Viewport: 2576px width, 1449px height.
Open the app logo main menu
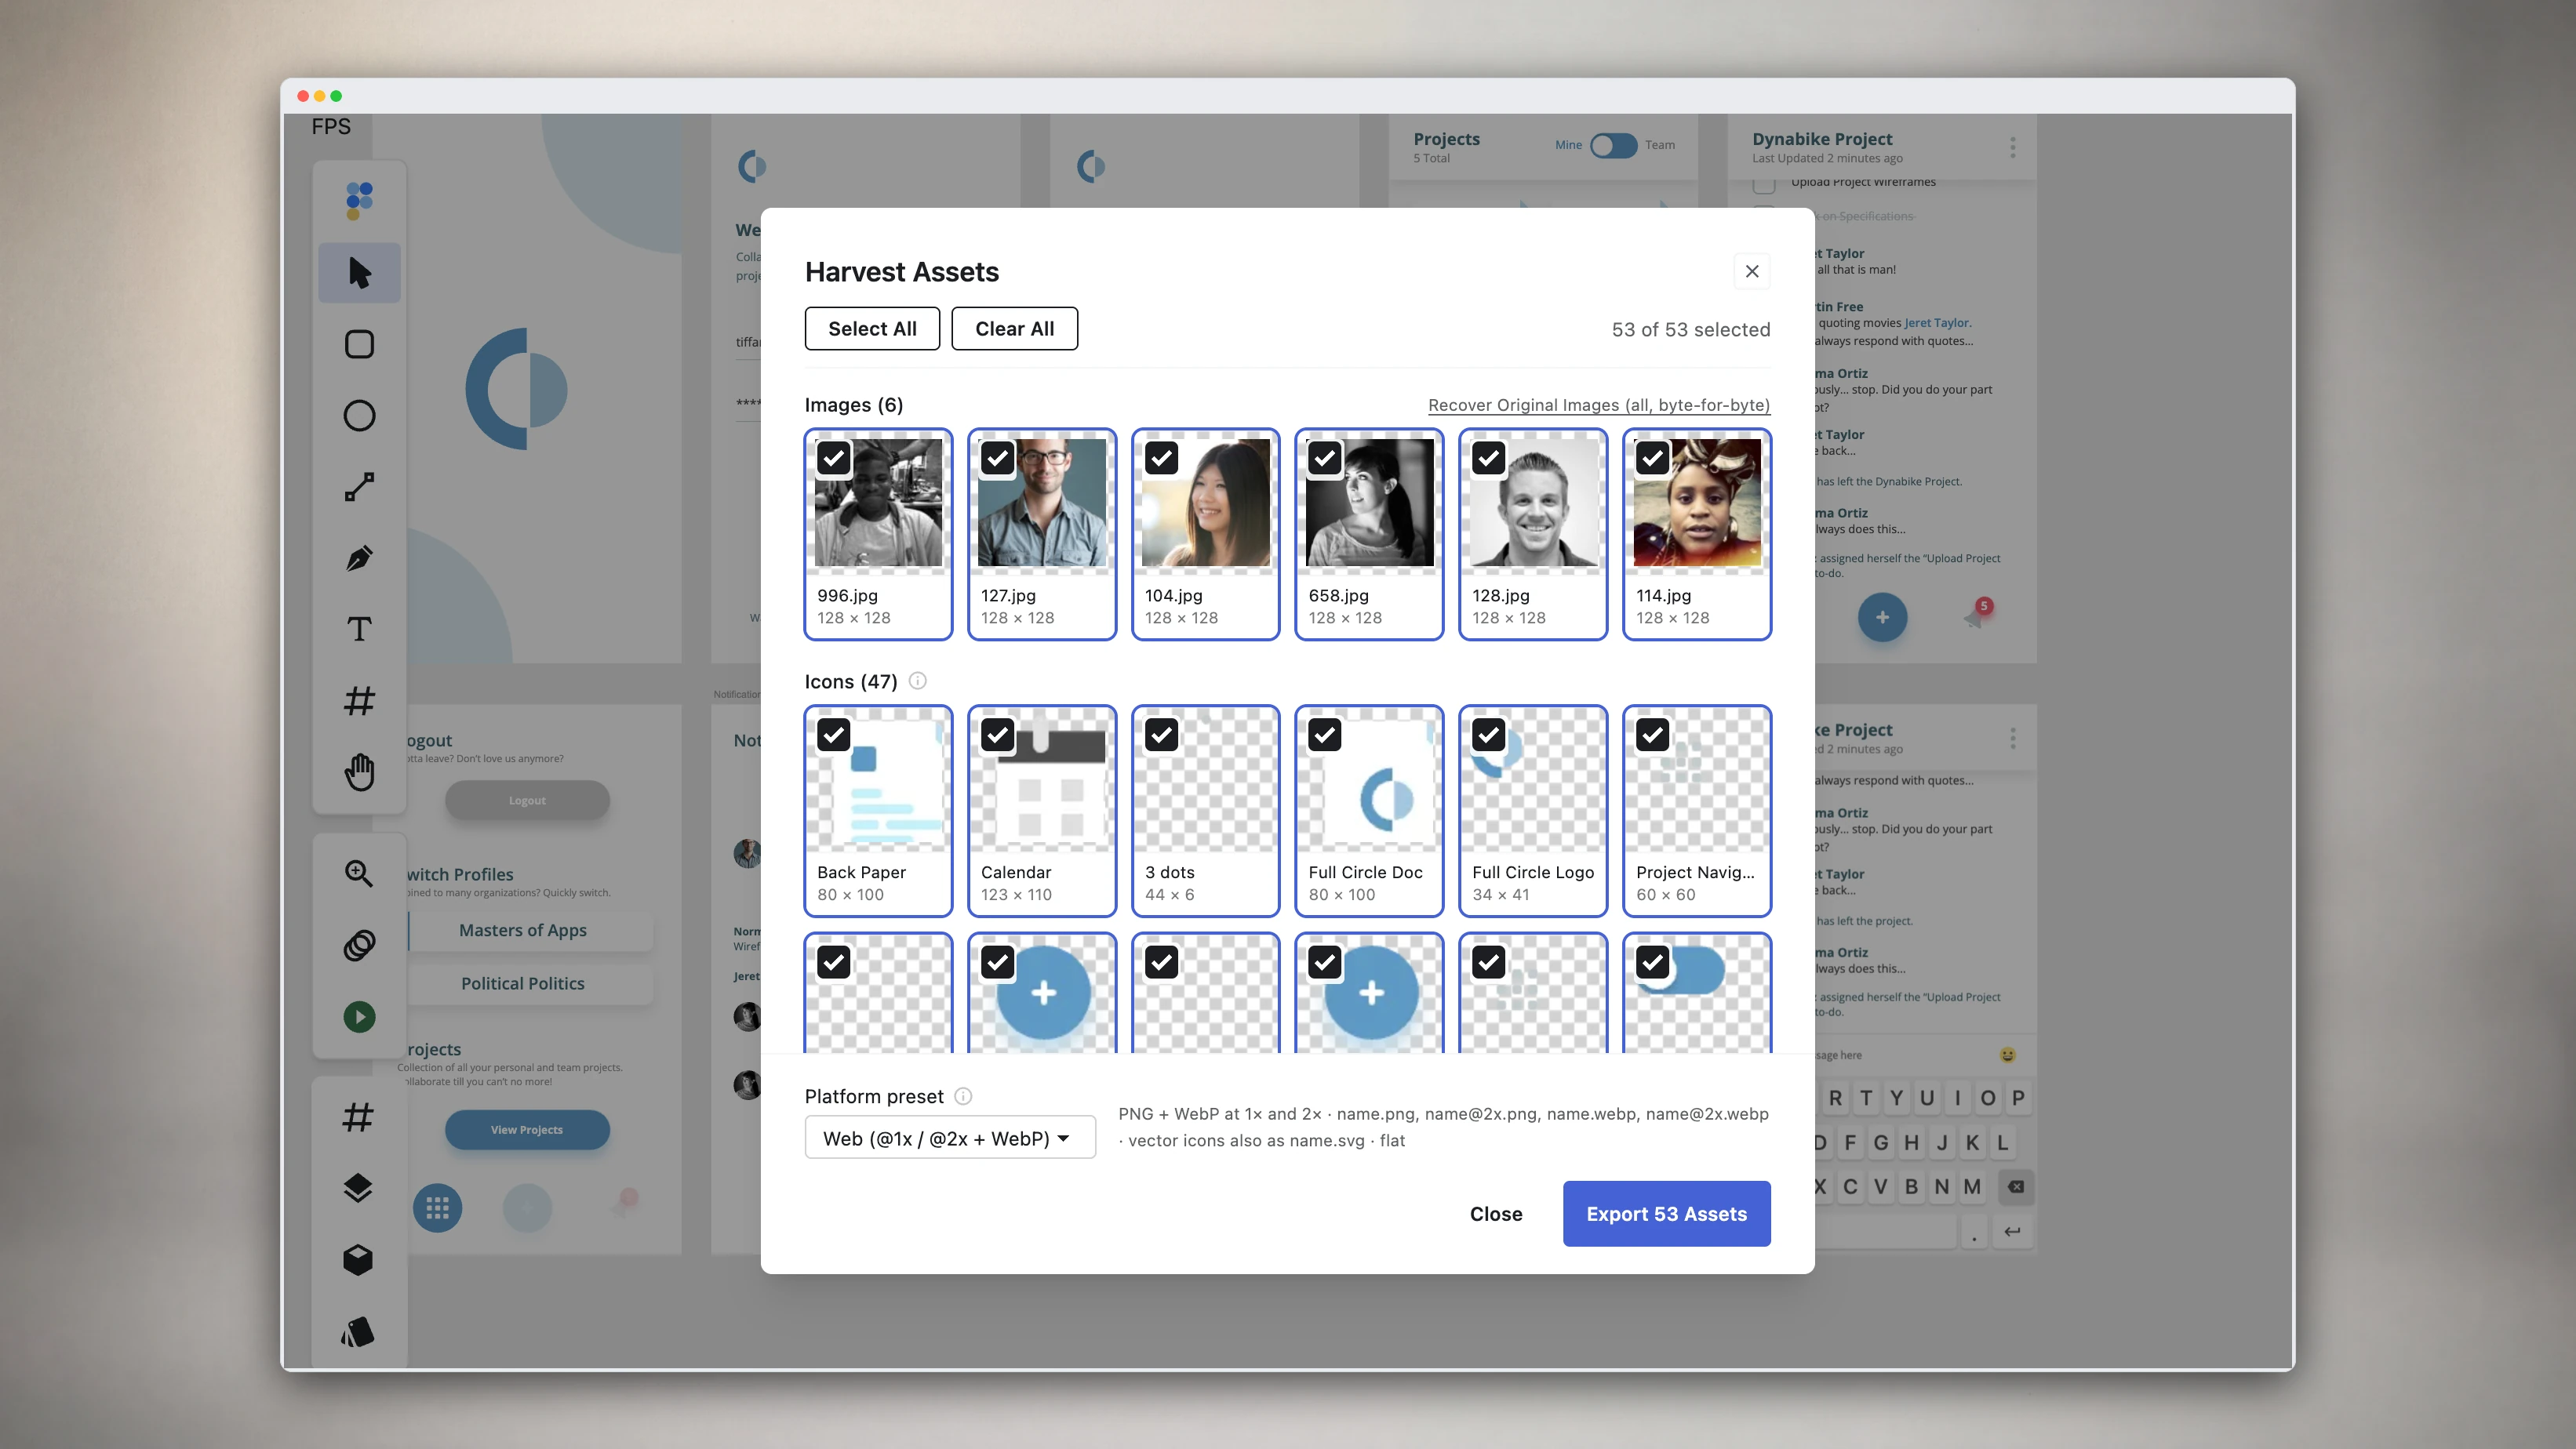point(359,200)
